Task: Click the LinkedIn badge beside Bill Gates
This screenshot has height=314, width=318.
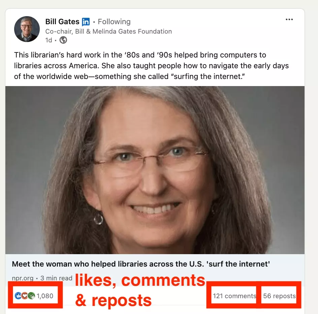Action: coord(86,22)
